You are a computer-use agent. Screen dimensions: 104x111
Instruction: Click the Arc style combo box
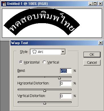tap(48, 52)
